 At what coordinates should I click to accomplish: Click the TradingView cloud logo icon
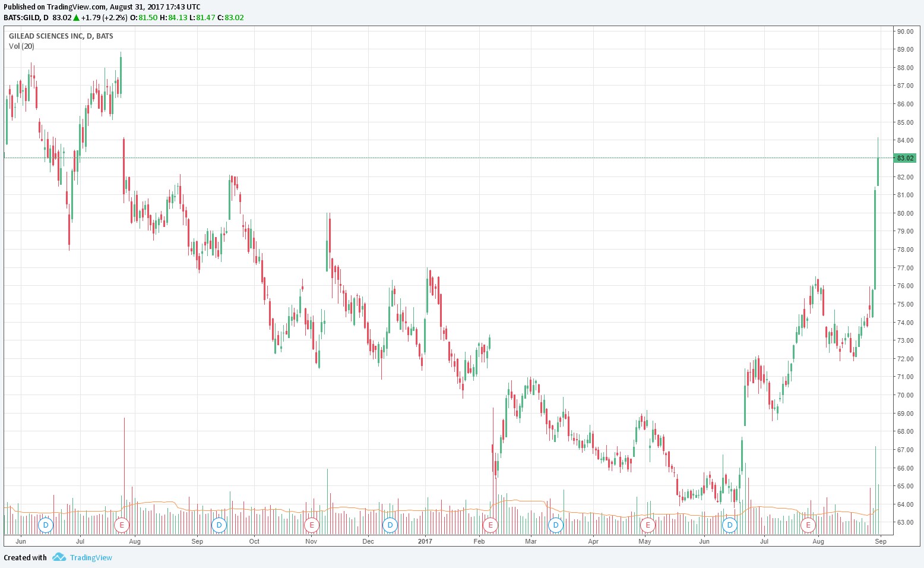pos(58,557)
